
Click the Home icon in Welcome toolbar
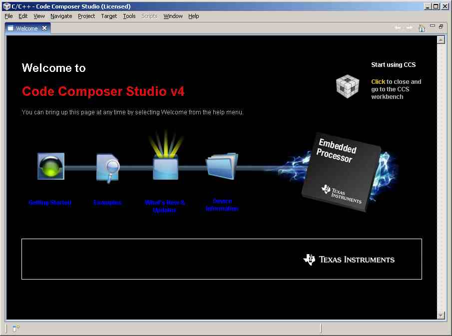click(422, 28)
